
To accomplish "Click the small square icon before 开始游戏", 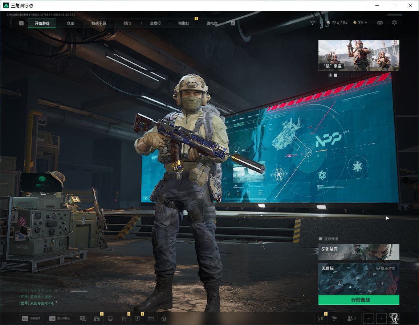I will point(21,23).
